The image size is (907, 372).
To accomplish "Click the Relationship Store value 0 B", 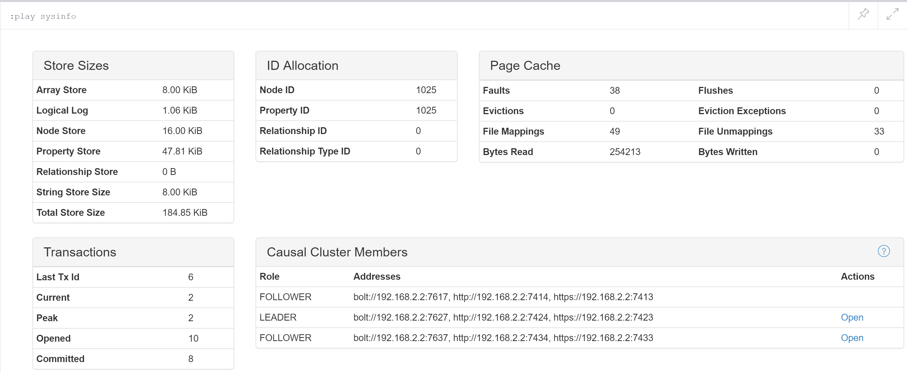I will point(169,172).
